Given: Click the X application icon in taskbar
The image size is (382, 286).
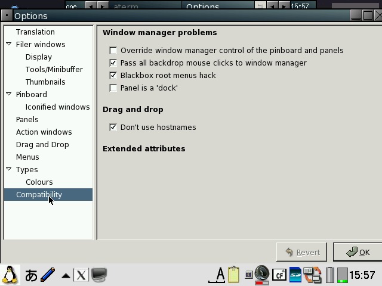Looking at the screenshot, I should tap(81, 275).
